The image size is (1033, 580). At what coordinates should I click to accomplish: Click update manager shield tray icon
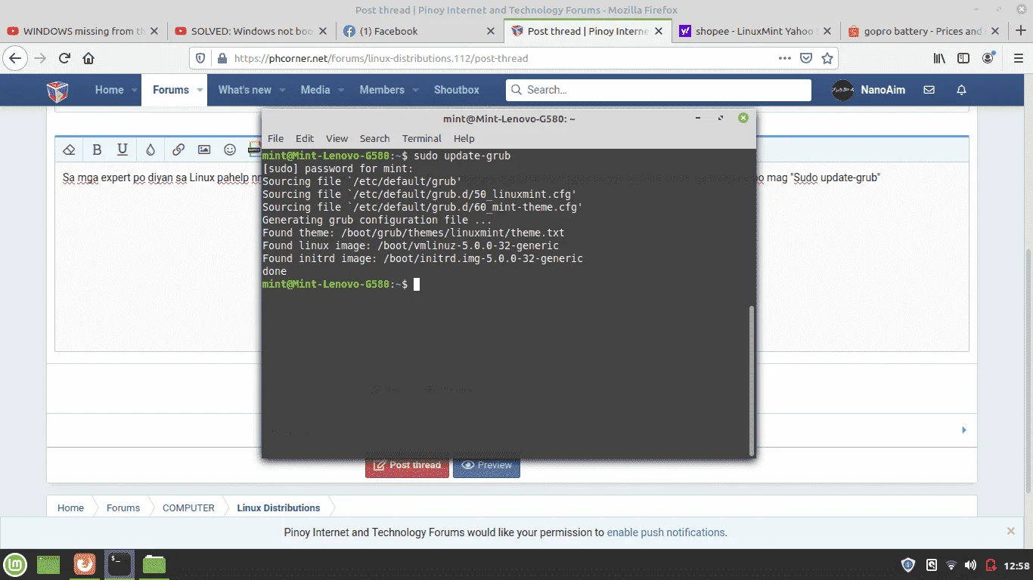click(x=909, y=565)
